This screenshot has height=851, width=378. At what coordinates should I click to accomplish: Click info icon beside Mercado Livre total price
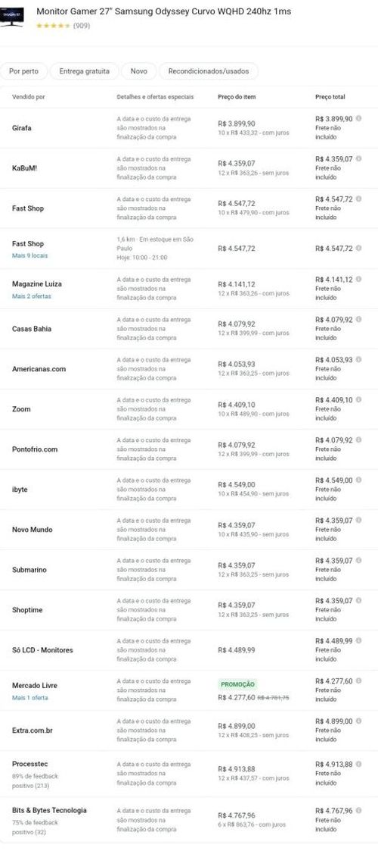click(358, 681)
